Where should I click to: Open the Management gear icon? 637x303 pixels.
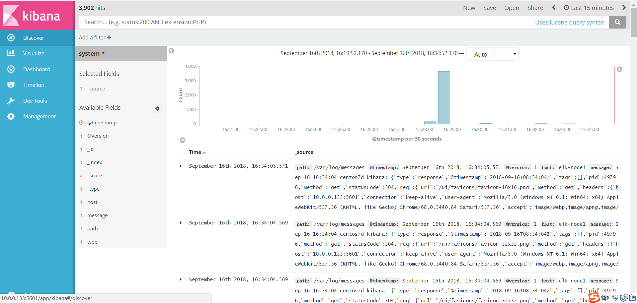coord(11,116)
